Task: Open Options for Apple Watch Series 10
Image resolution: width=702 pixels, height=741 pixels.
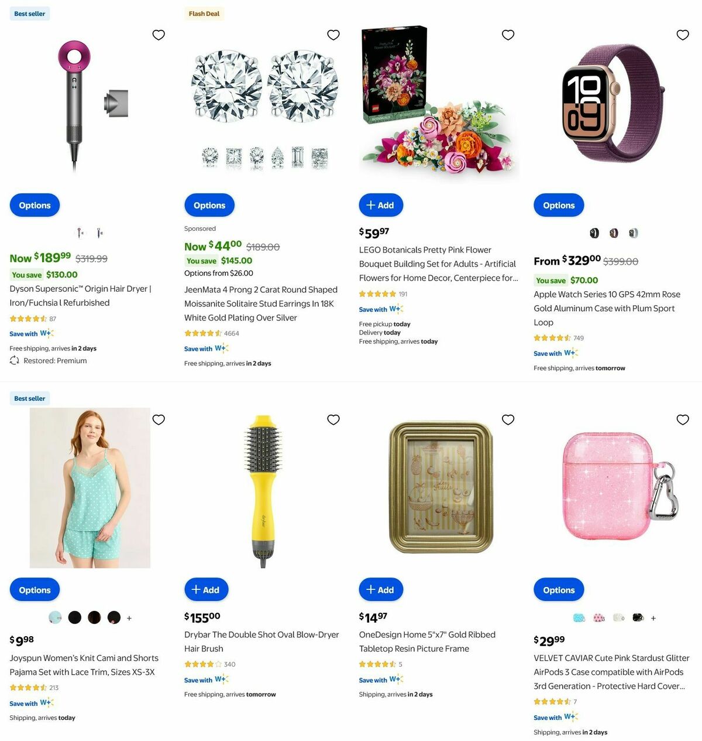Action: tap(559, 206)
